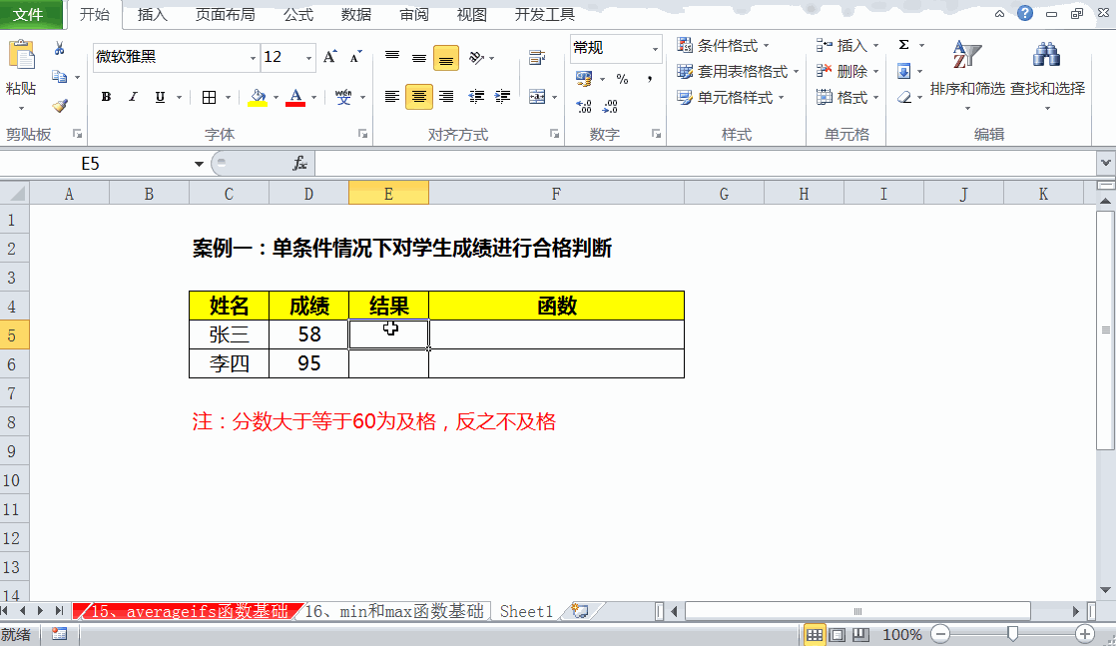
Task: Toggle Bold formatting
Action: pos(106,98)
